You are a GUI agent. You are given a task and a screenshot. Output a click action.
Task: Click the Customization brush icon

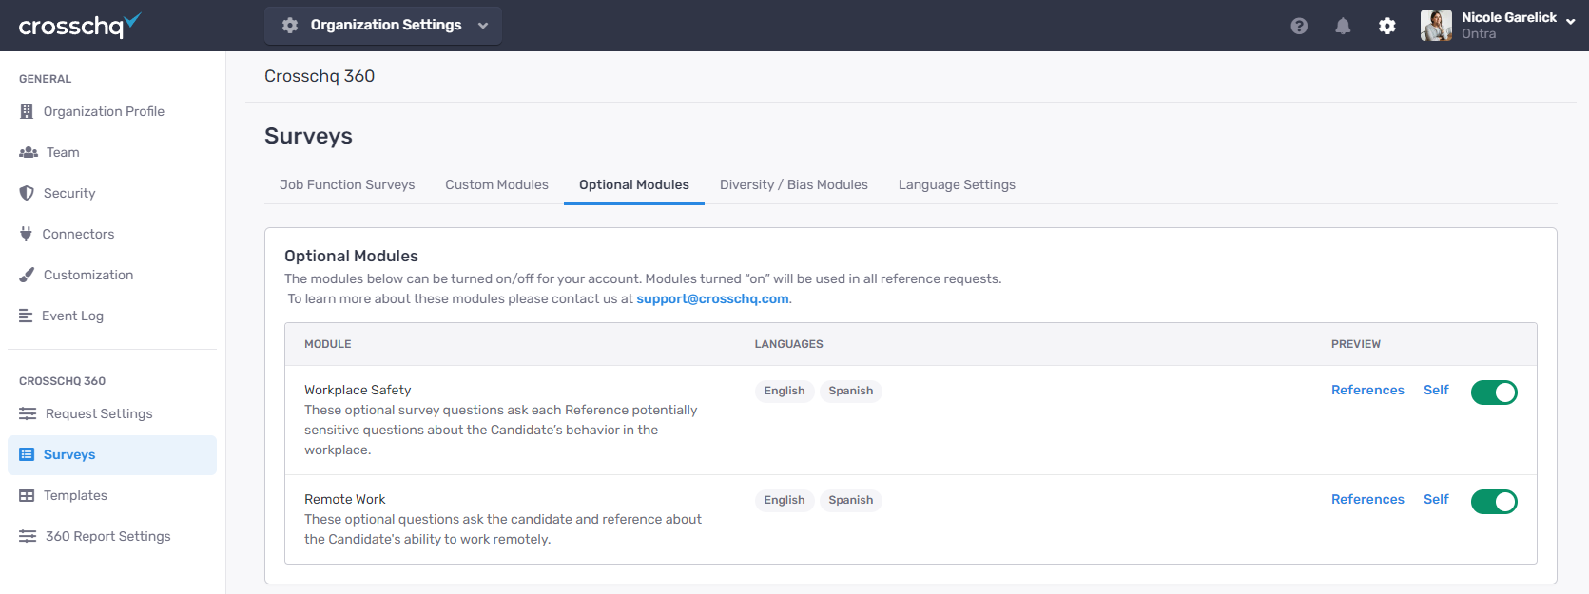coord(27,275)
